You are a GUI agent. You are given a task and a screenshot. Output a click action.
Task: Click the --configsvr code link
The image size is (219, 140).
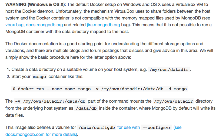157,127
